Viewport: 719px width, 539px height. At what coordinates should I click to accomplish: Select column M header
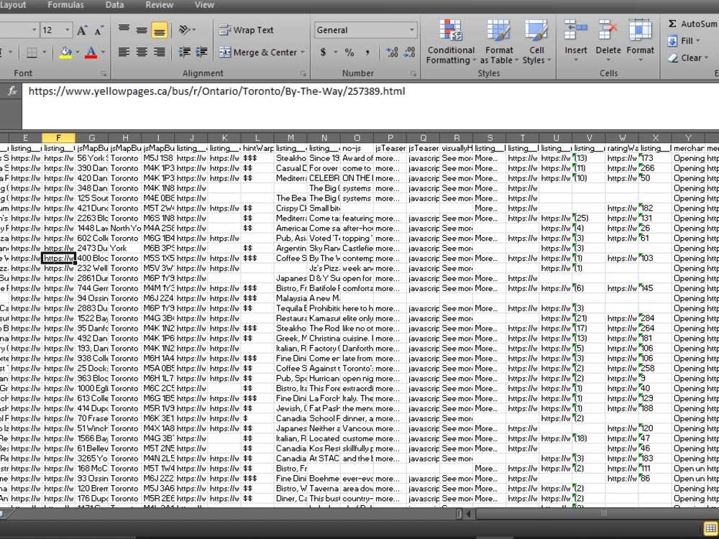[x=290, y=137]
